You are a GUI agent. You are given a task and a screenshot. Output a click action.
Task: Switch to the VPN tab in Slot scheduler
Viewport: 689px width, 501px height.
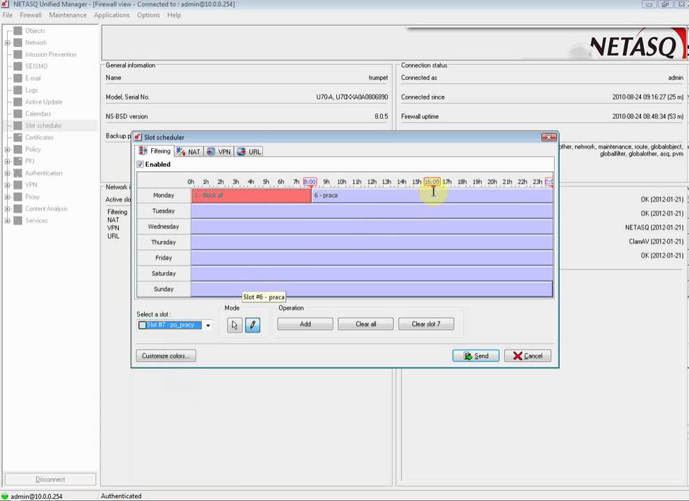[x=219, y=152]
